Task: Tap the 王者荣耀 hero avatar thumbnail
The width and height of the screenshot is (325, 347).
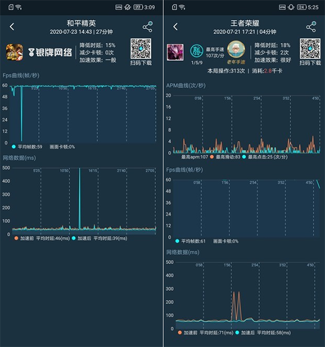Action: coord(175,52)
